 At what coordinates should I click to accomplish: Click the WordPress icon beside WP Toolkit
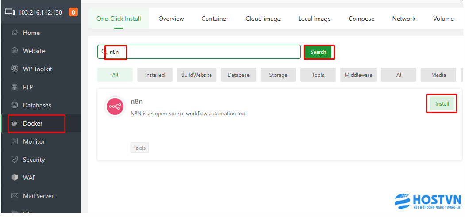pyautogui.click(x=14, y=69)
